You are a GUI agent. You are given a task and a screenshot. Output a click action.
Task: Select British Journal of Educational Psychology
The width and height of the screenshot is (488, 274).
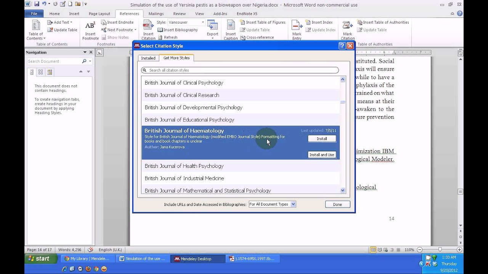tap(241, 119)
